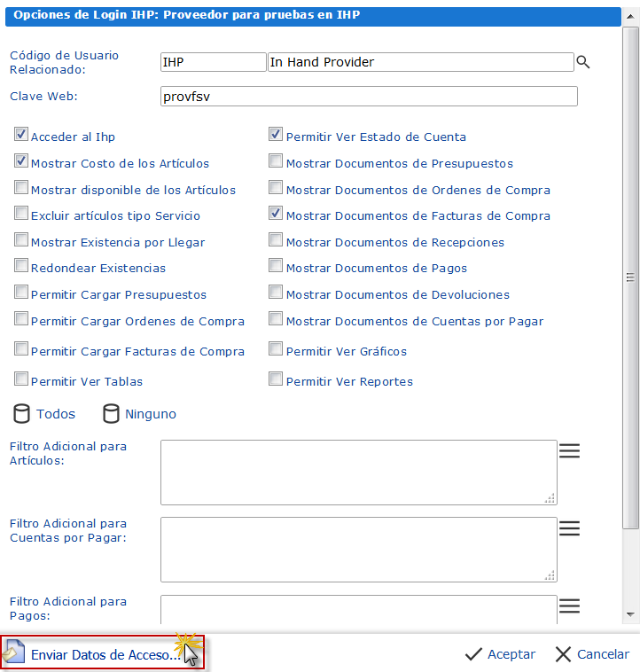Check Permitir Cargar Facturas de Compra
This screenshot has width=640, height=672.
click(21, 348)
